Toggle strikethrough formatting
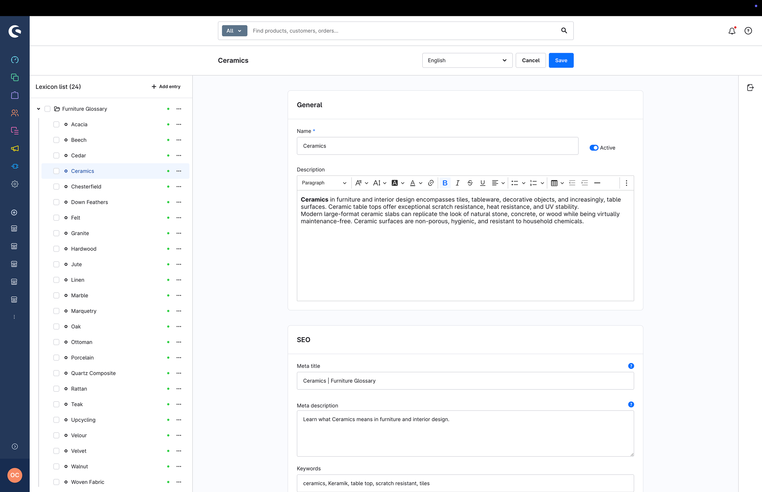The height and width of the screenshot is (492, 762). (x=470, y=183)
